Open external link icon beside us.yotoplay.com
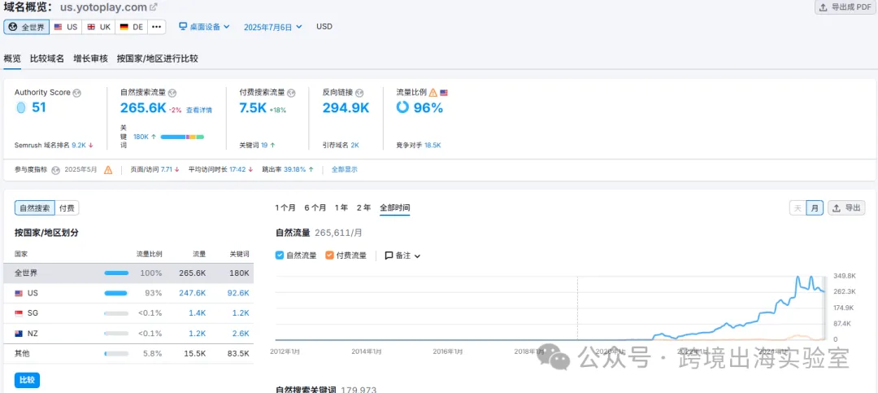Image resolution: width=878 pixels, height=393 pixels. (x=154, y=8)
